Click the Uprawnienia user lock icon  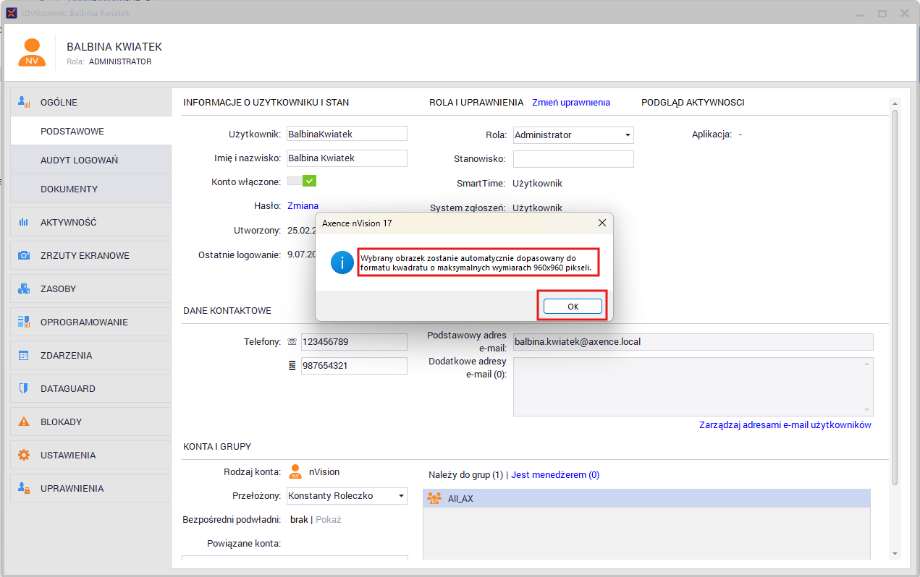[x=24, y=488]
